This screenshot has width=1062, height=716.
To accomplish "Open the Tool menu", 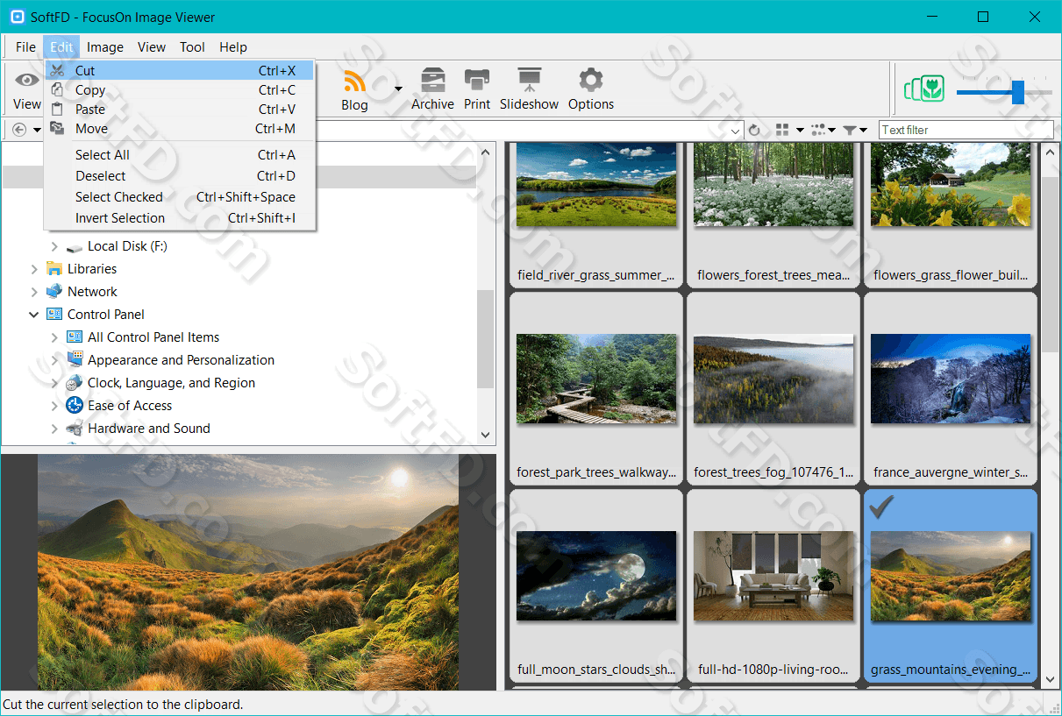I will coord(192,47).
